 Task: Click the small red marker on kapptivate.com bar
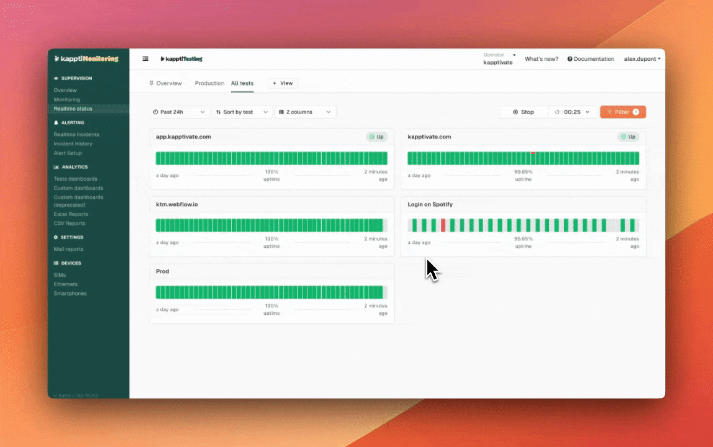click(x=533, y=153)
